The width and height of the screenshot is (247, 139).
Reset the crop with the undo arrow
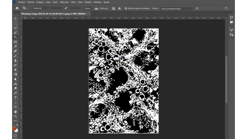coord(226,8)
